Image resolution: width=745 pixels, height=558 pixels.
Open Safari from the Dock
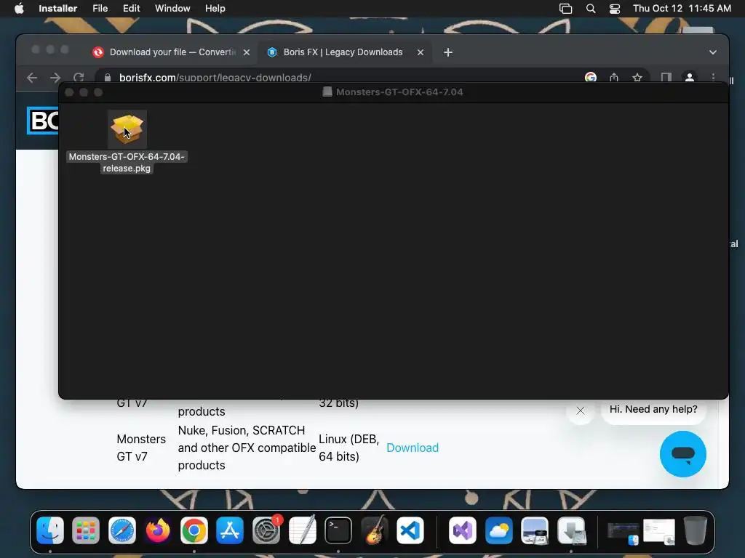click(122, 530)
